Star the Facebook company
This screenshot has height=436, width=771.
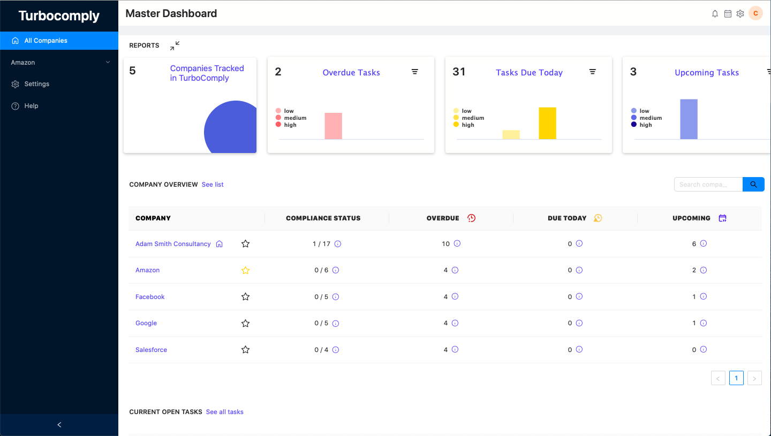[245, 296]
